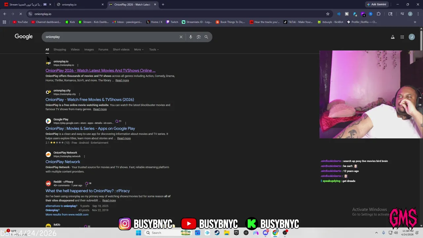This screenshot has width=423, height=238.
Task: Click alternatives to onionplay? sublink
Action: tap(61, 206)
